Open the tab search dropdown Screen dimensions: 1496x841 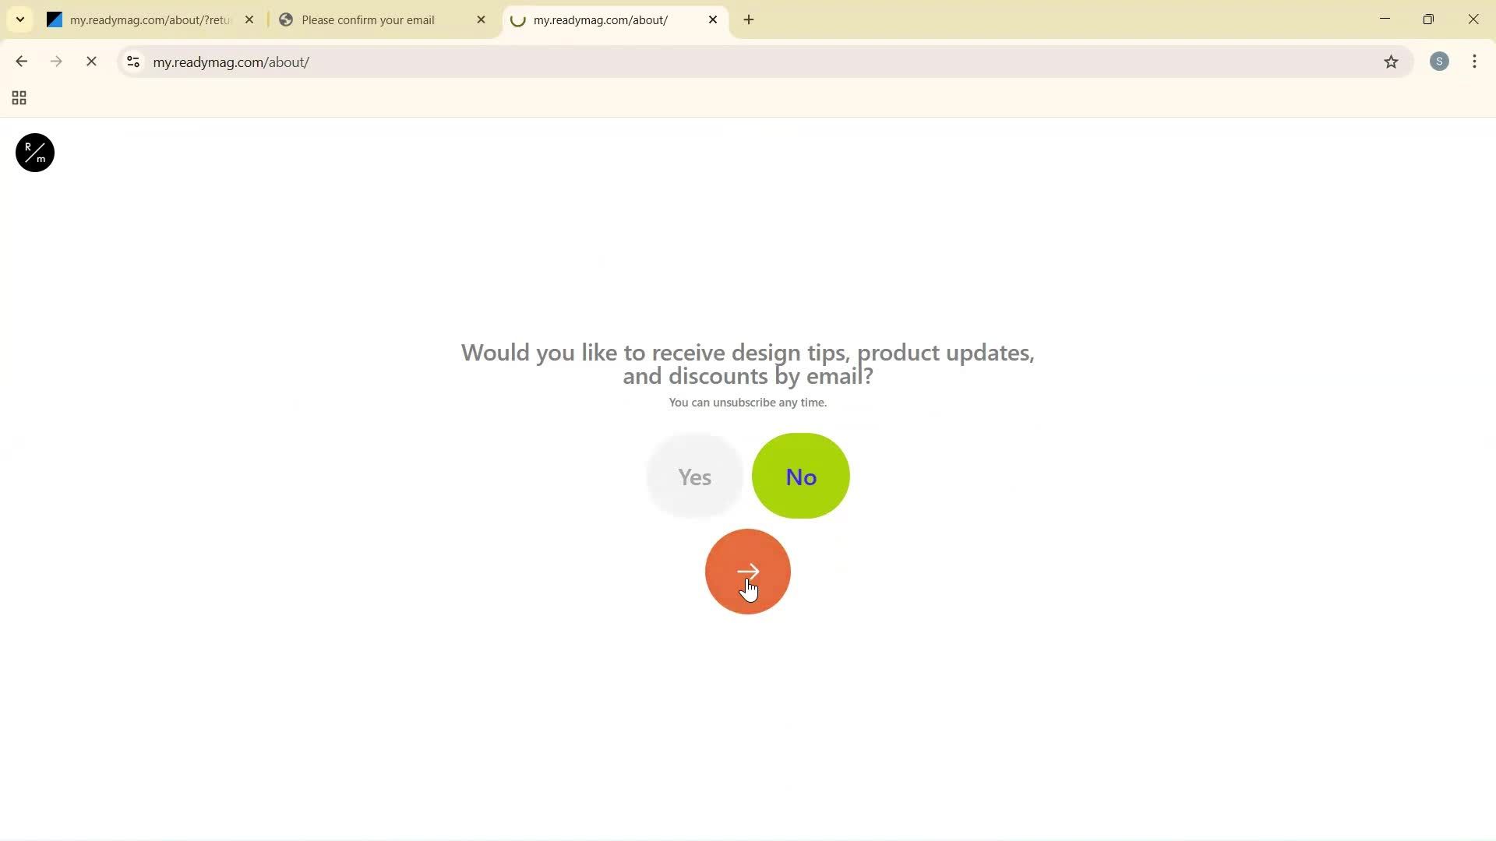click(19, 19)
